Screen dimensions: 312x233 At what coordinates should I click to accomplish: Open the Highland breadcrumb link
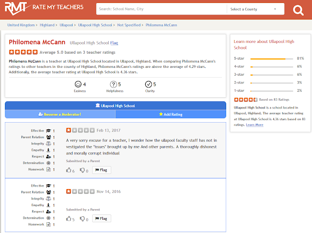pyautogui.click(x=47, y=25)
